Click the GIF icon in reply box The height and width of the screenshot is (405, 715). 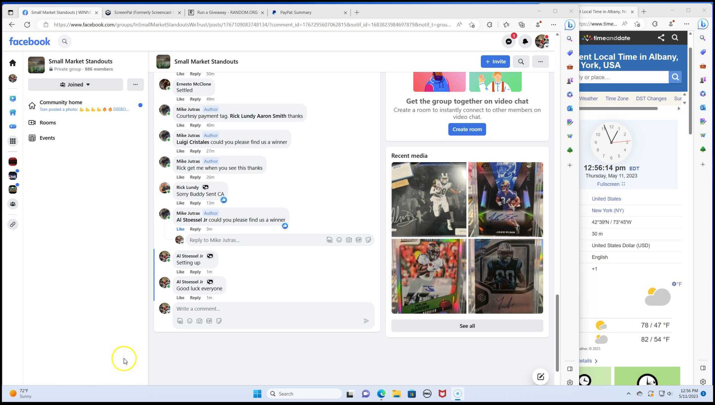click(x=359, y=240)
